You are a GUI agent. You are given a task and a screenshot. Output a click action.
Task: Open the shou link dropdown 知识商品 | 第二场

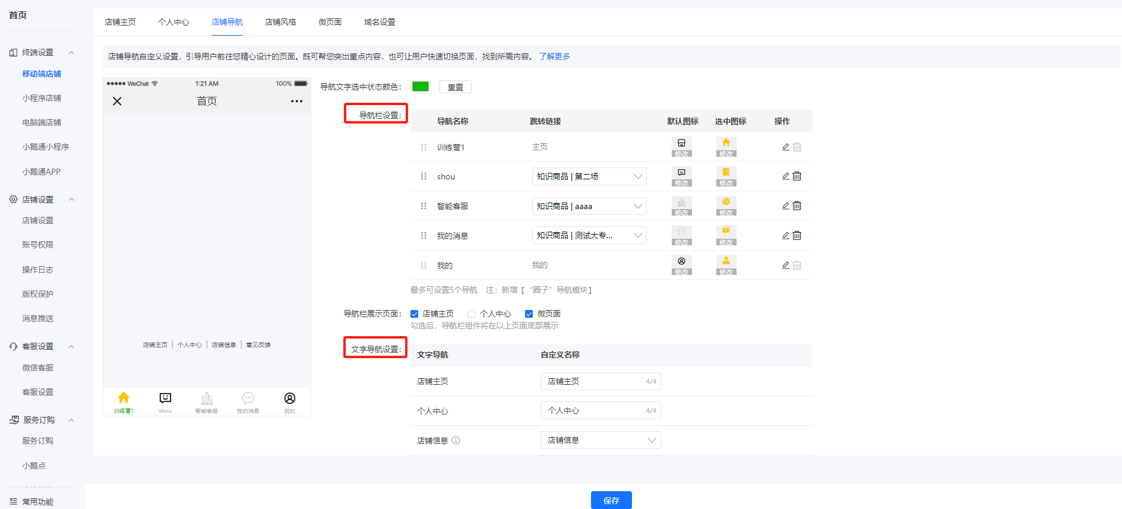click(589, 176)
